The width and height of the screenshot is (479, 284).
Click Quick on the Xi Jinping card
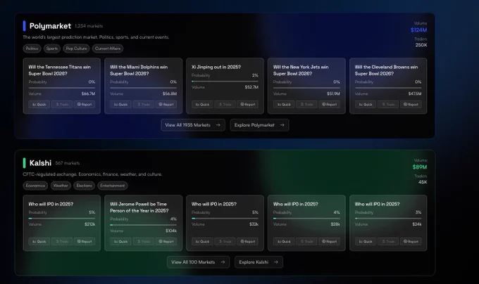point(202,104)
